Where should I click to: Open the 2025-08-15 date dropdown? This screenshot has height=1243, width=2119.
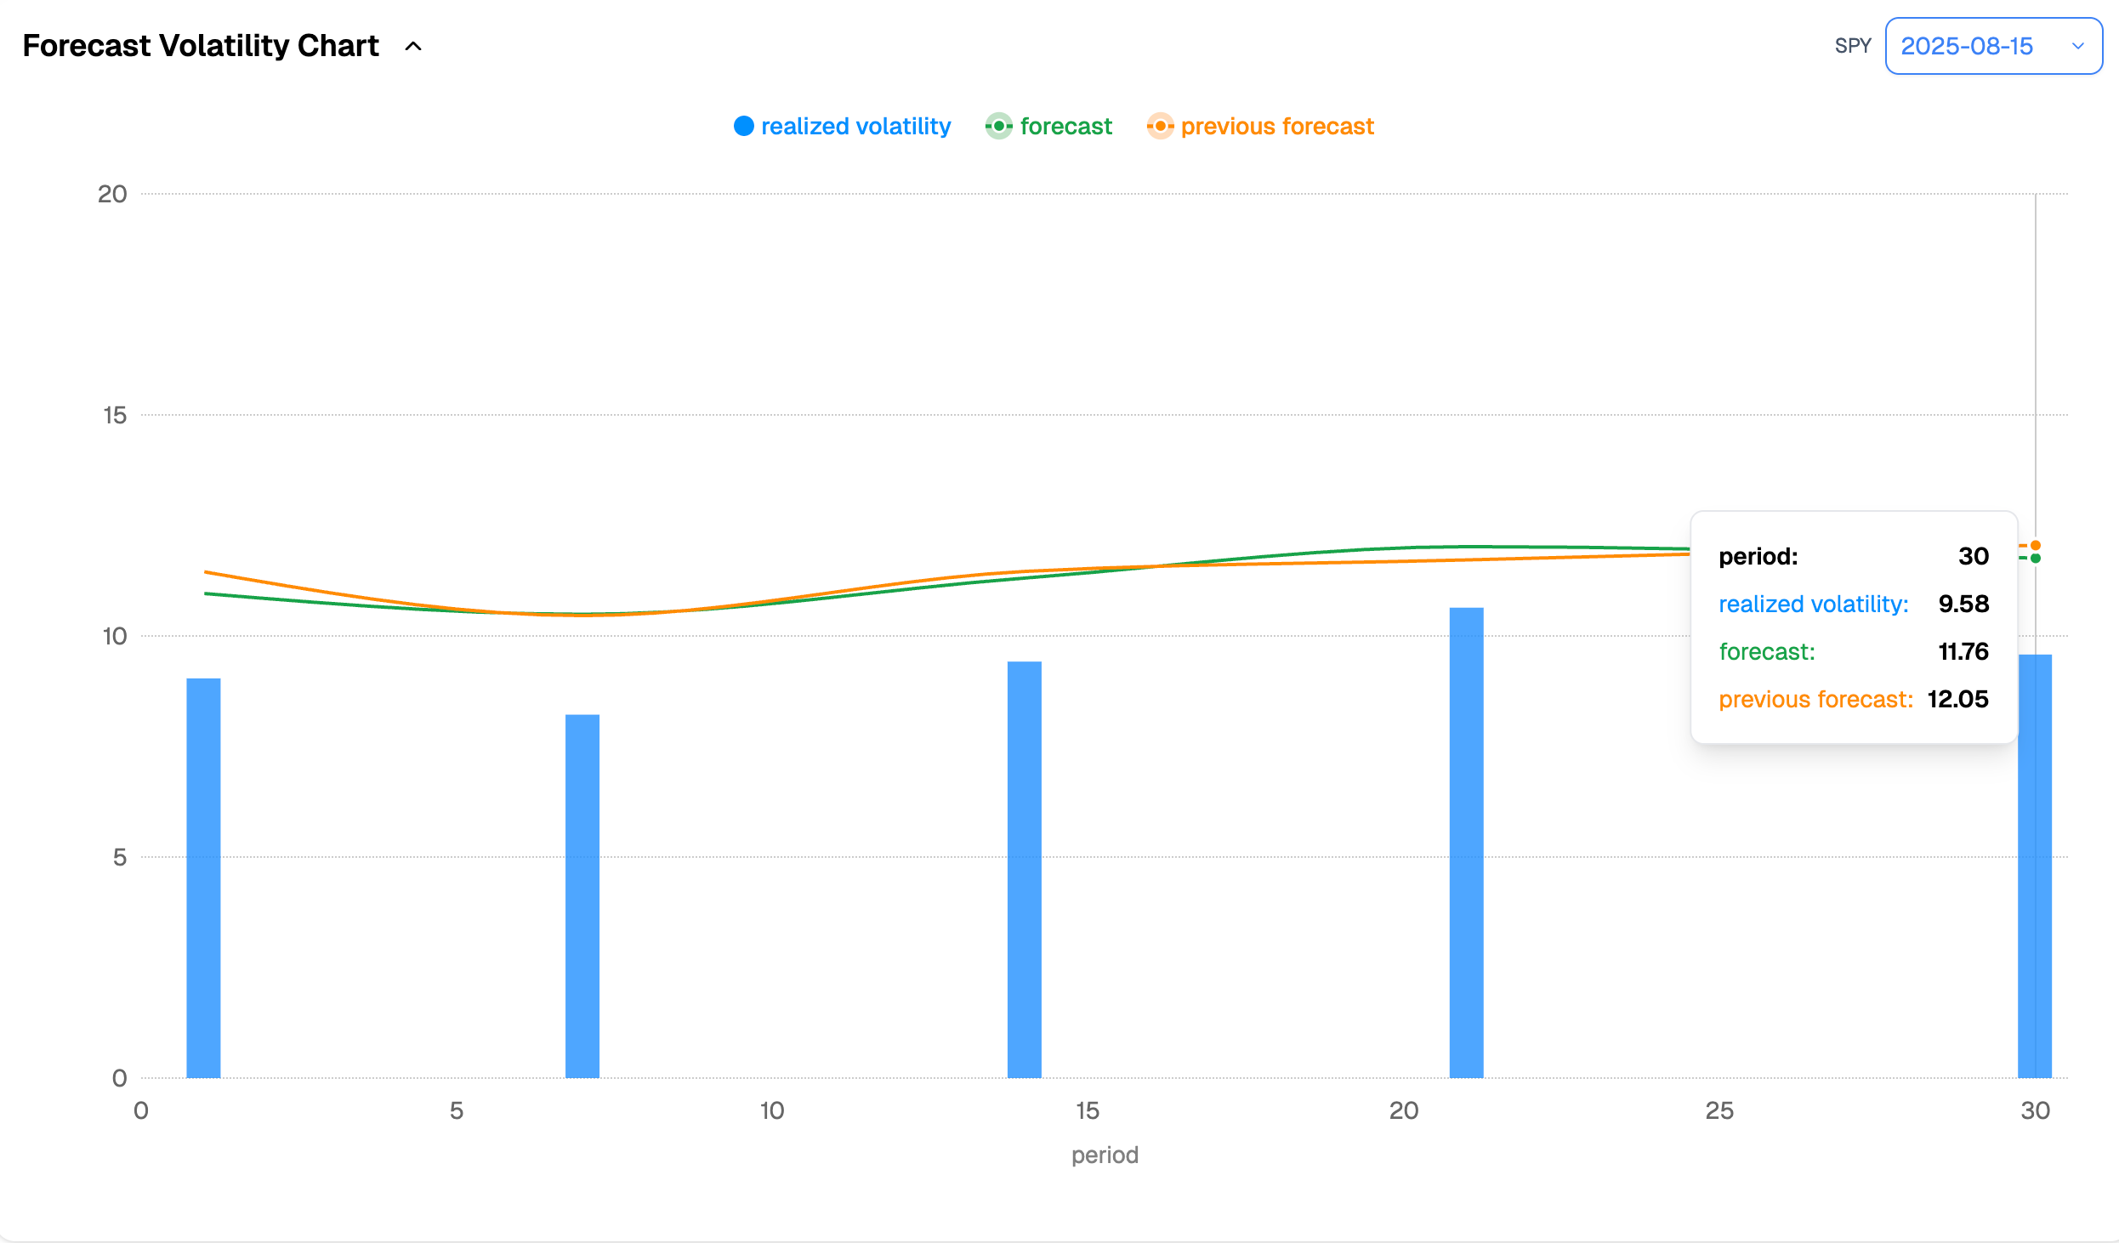coord(1966,46)
